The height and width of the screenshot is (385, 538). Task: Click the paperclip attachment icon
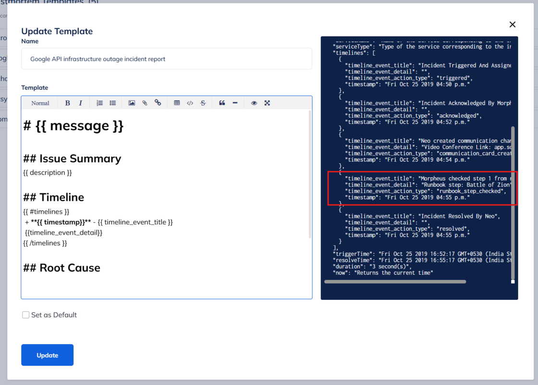tap(145, 103)
